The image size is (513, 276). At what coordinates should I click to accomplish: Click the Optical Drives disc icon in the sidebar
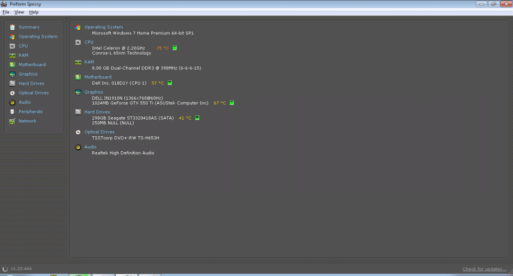pyautogui.click(x=13, y=93)
